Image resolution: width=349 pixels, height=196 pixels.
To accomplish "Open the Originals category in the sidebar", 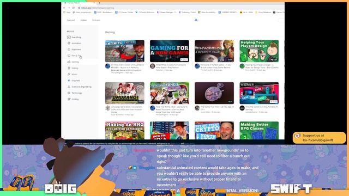I will tap(74, 81).
